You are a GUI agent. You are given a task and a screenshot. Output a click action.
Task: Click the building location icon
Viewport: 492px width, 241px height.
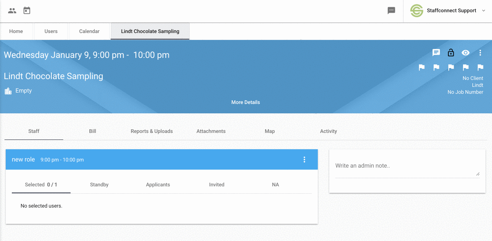tap(8, 91)
